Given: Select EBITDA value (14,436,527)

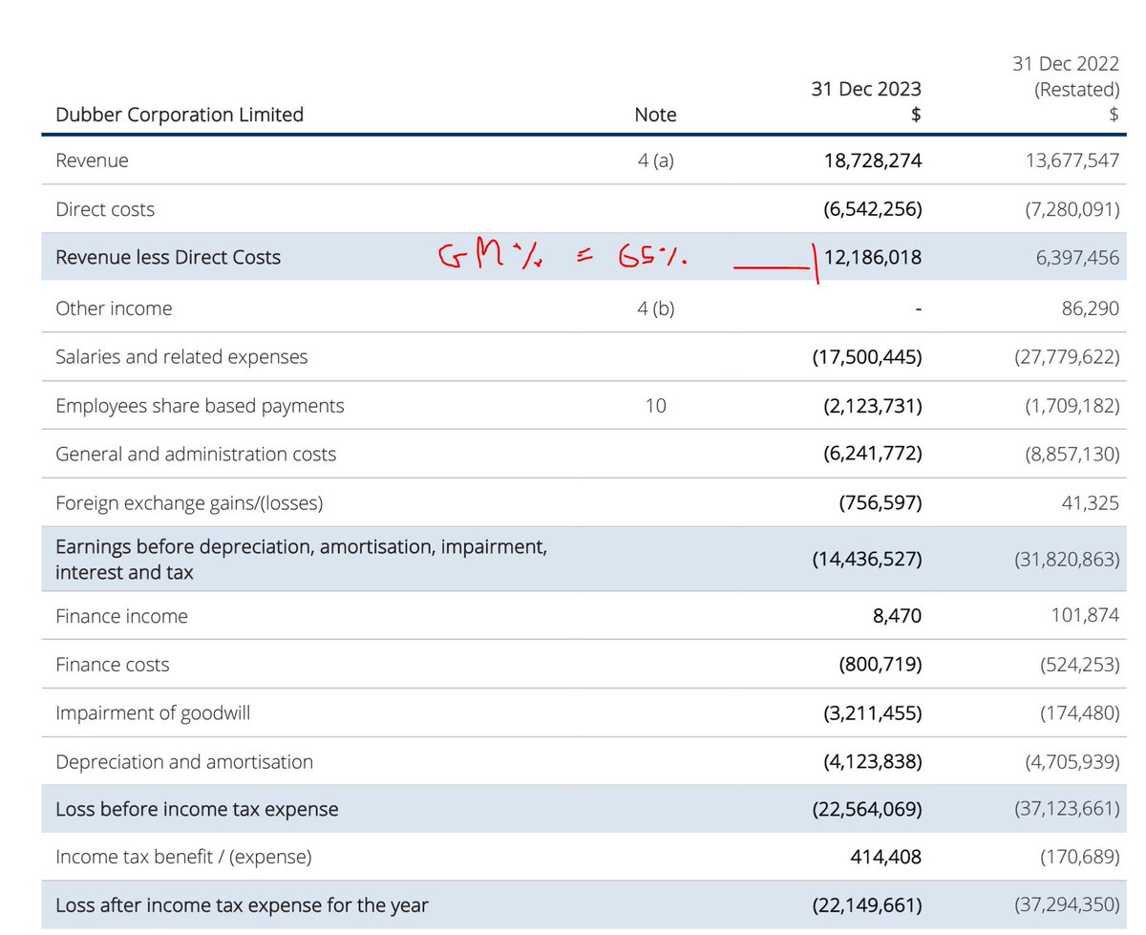Looking at the screenshot, I should (867, 559).
